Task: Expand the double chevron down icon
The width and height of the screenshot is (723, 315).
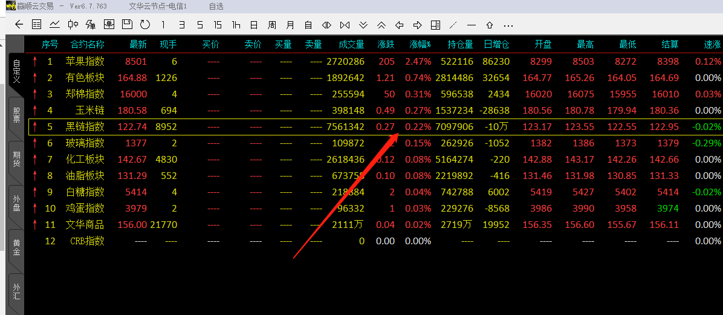Action: tap(363, 25)
